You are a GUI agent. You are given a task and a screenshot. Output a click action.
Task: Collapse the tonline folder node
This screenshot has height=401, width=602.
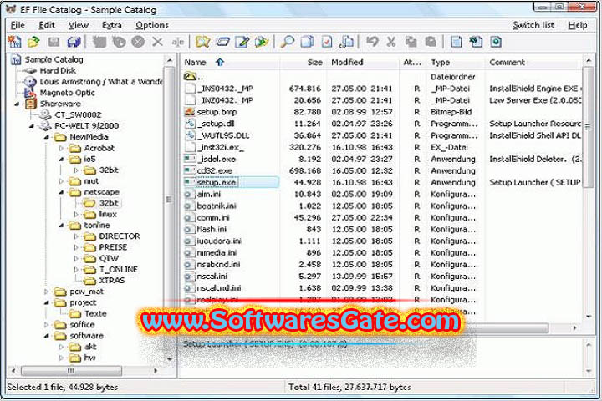click(x=61, y=226)
